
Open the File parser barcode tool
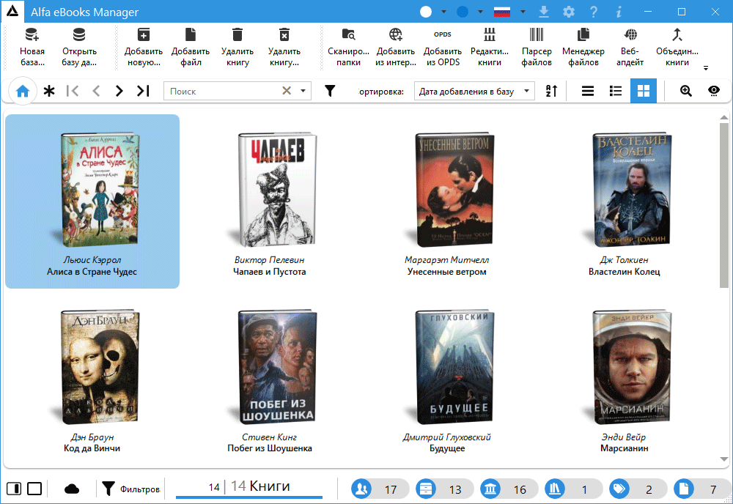coord(537,35)
